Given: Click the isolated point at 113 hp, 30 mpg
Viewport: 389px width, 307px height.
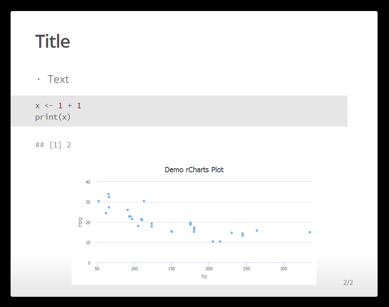Looking at the screenshot, I should pyautogui.click(x=144, y=201).
